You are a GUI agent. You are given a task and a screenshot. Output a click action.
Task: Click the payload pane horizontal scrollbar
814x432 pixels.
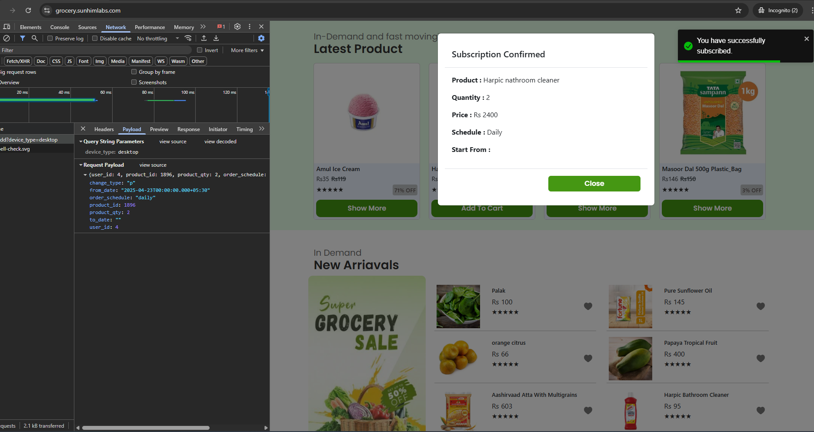point(146,428)
